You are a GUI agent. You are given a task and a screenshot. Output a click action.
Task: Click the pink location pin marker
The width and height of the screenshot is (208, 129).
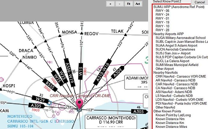pyautogui.click(x=80, y=103)
